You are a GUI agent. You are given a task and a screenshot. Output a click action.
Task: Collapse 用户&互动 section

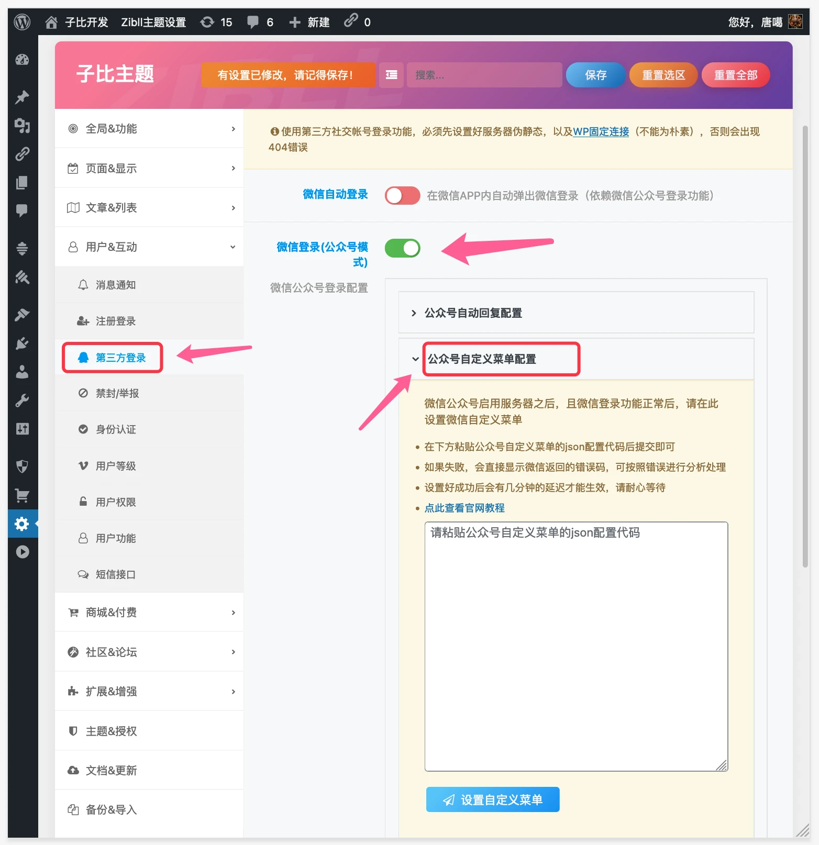[149, 247]
